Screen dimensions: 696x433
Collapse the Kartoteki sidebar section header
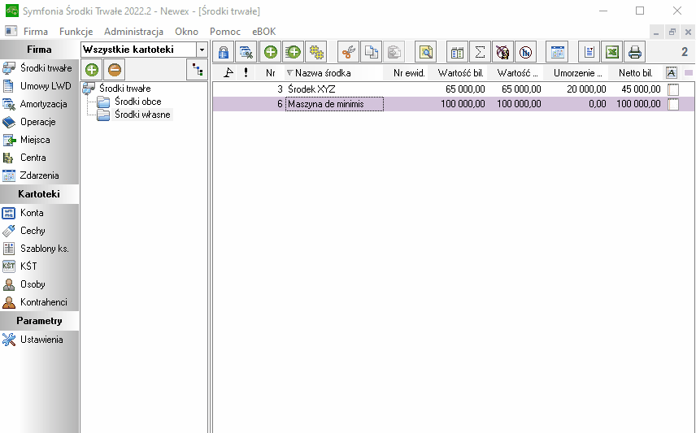click(39, 194)
